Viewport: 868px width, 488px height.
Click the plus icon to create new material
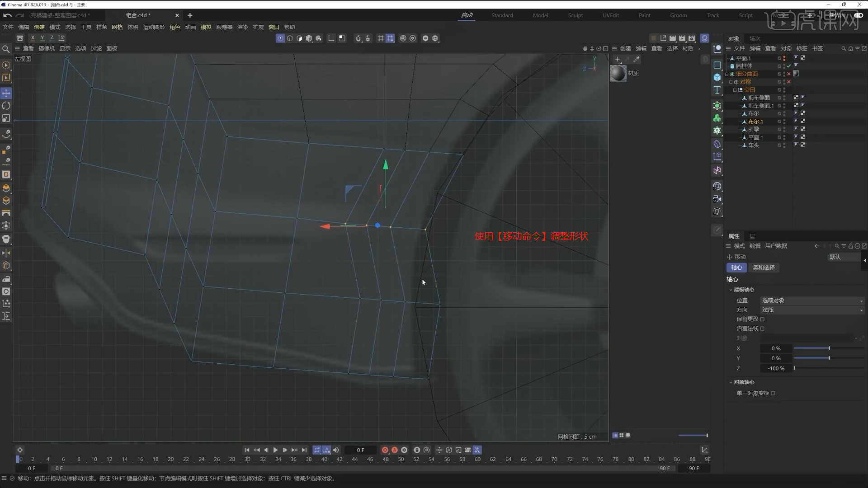[618, 59]
